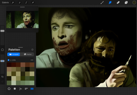Select the Eraser tool
The width and height of the screenshot is (137, 95).
[118, 3]
